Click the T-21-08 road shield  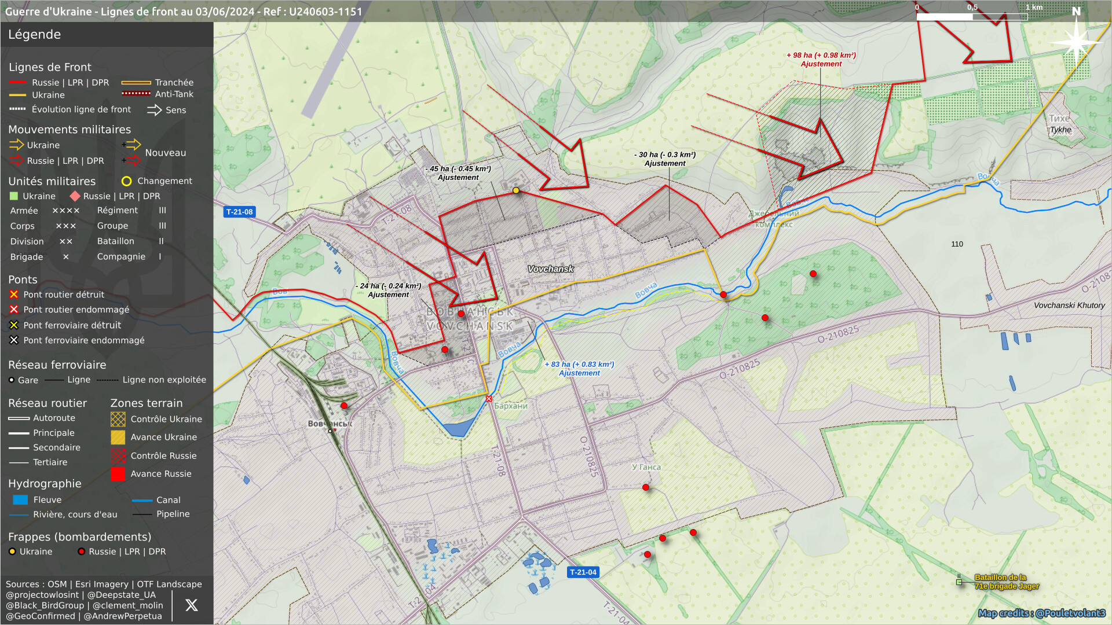[x=239, y=212]
